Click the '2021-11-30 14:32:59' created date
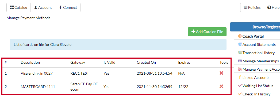This screenshot has height=97, width=280. tap(155, 87)
